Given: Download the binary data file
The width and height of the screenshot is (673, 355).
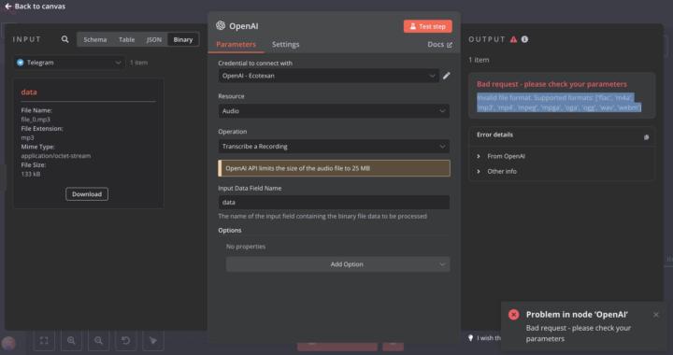Looking at the screenshot, I should [x=87, y=194].
